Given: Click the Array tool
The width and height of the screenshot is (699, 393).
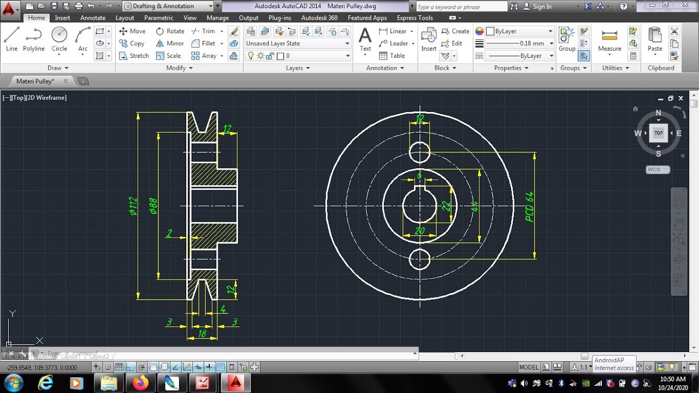Looking at the screenshot, I should 204,56.
